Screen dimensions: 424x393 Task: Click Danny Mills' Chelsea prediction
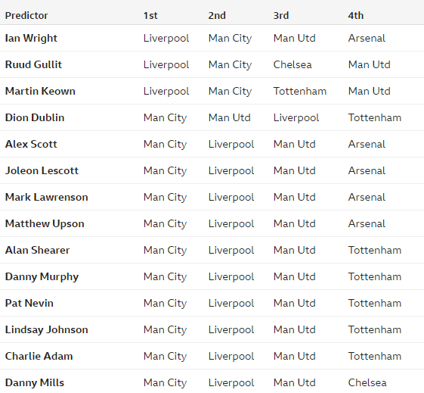click(367, 382)
